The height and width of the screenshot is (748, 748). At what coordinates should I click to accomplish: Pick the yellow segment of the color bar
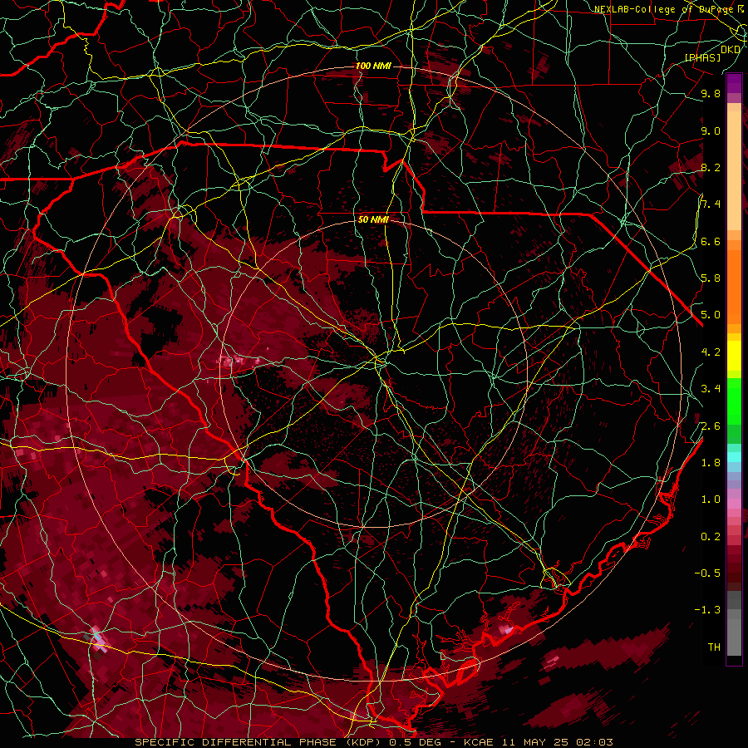pos(734,356)
